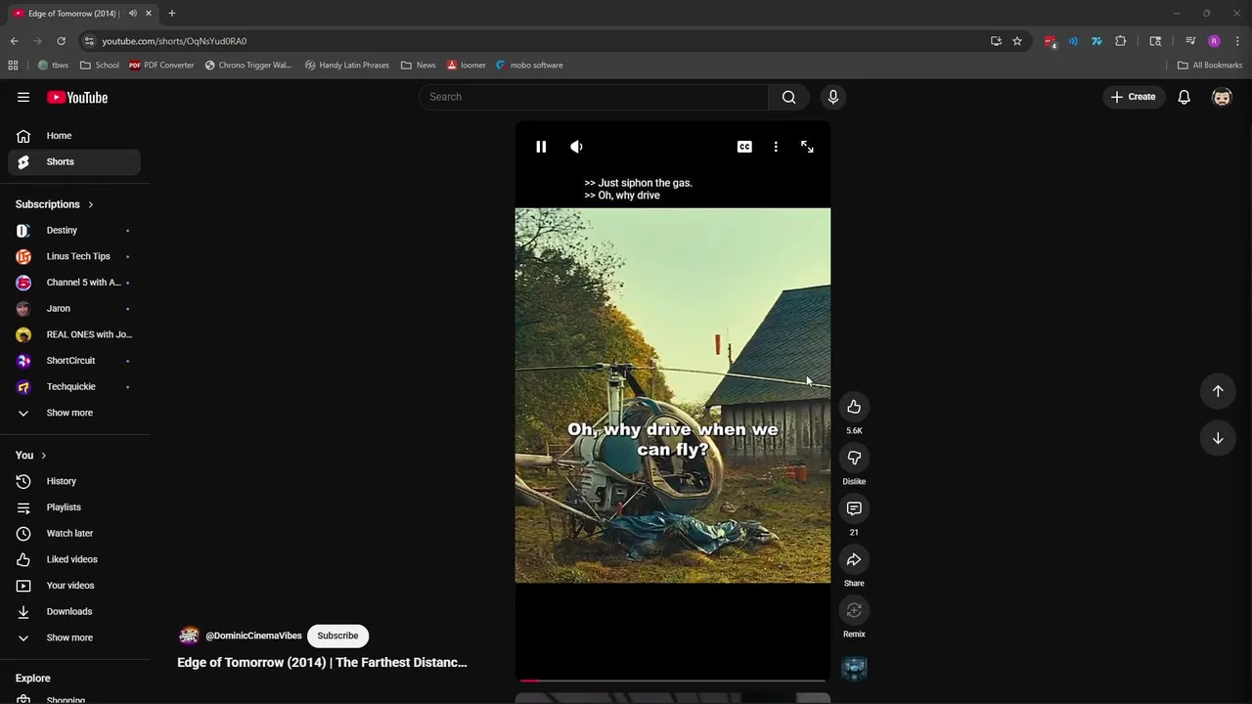The width and height of the screenshot is (1252, 704).
Task: Toggle closed captions with the CC button
Action: 744,147
